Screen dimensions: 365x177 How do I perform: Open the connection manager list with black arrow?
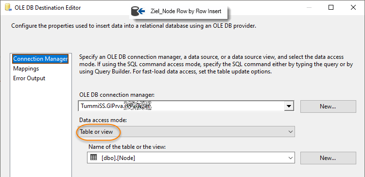coord(289,106)
